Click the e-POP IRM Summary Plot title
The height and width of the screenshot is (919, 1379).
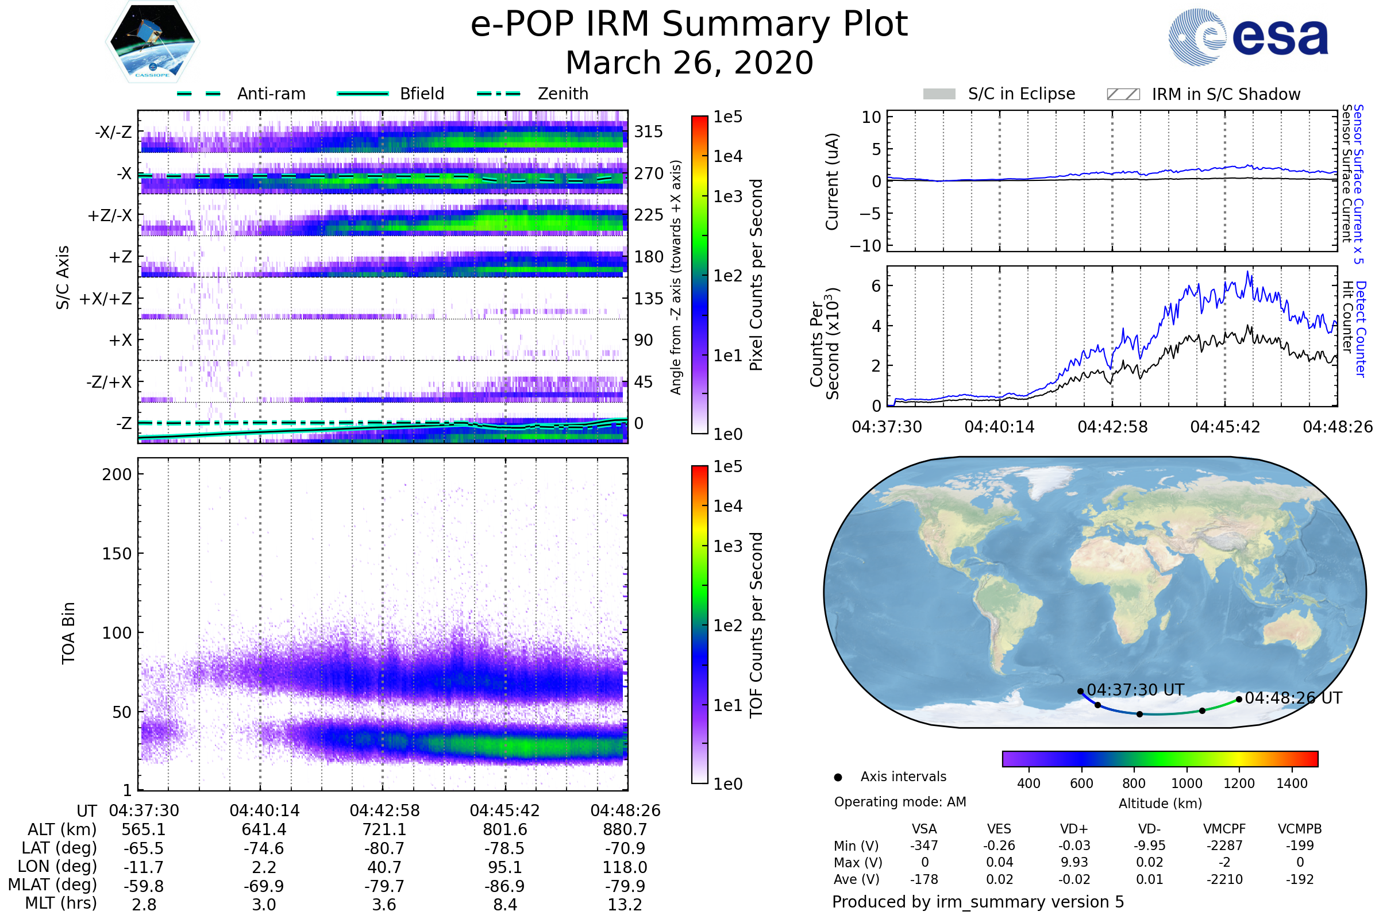click(x=689, y=25)
